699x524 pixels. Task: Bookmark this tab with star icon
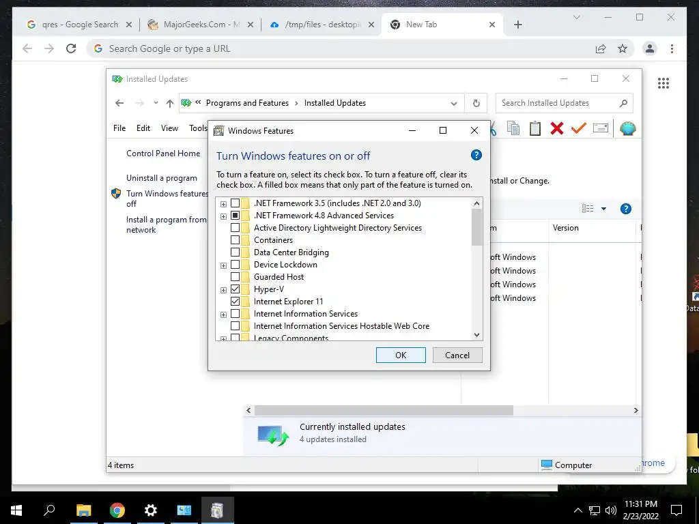(623, 48)
